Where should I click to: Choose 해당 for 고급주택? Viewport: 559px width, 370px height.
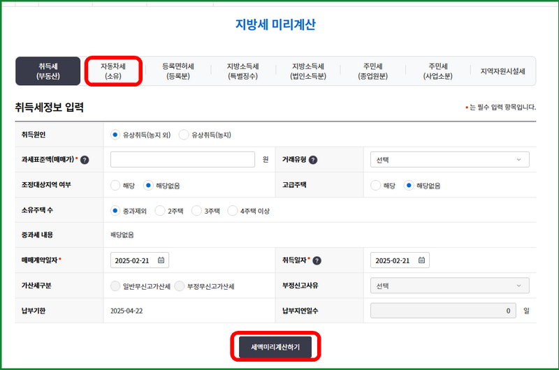click(x=375, y=186)
